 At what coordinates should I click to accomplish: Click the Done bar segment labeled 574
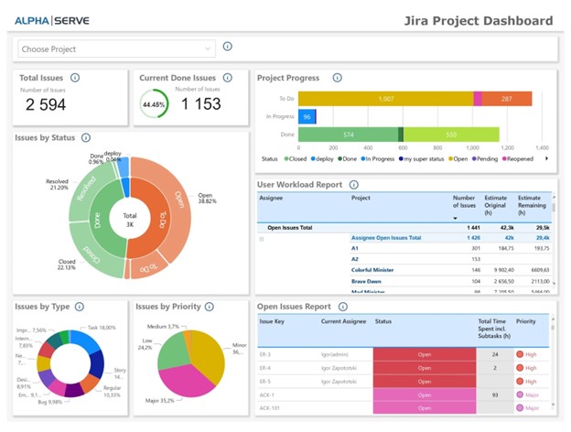(348, 135)
